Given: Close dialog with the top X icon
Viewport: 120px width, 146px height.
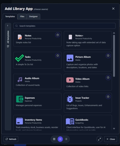Looking at the screenshot, I should (113, 9).
